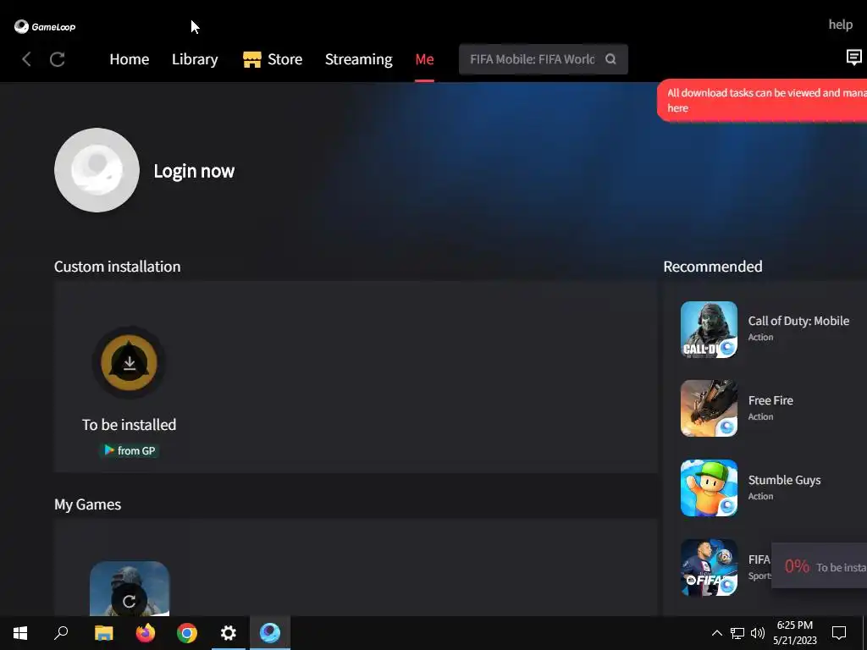Open the Stumble Guys game icon
867x650 pixels.
[x=709, y=488]
